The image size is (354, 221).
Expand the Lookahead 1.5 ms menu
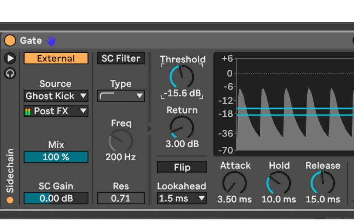point(181,199)
